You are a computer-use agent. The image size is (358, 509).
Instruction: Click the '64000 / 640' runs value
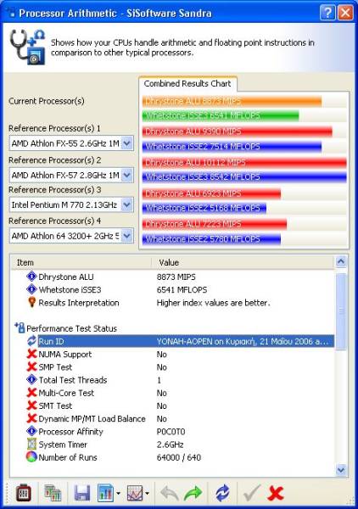click(x=179, y=457)
